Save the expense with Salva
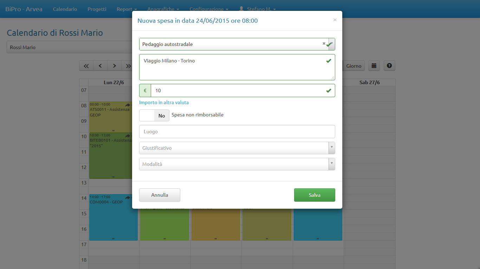 314,195
